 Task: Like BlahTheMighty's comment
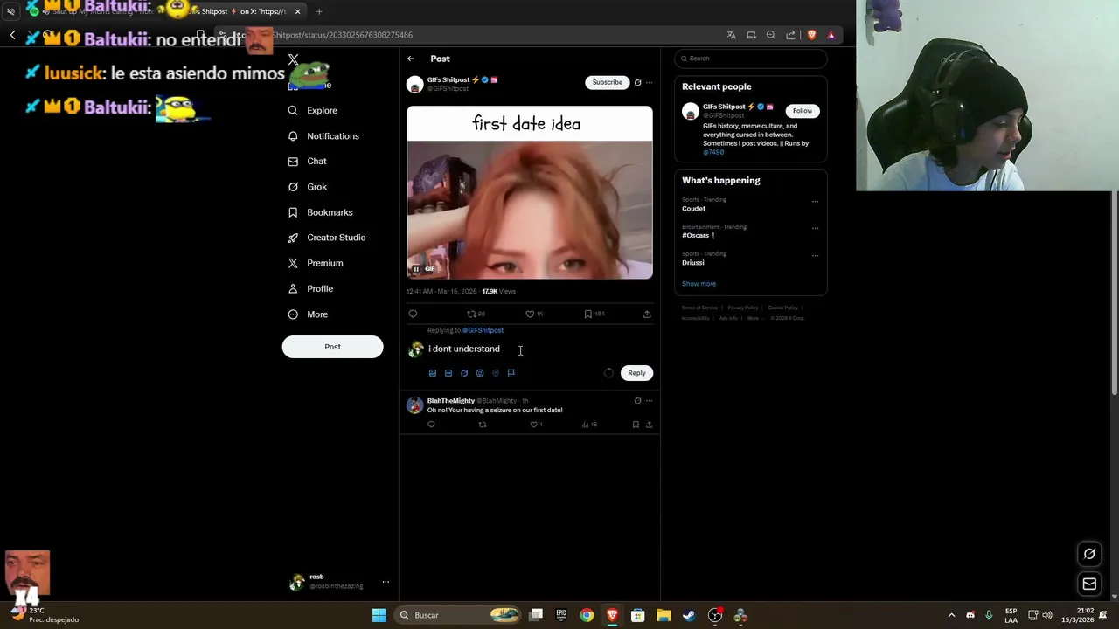(x=534, y=425)
